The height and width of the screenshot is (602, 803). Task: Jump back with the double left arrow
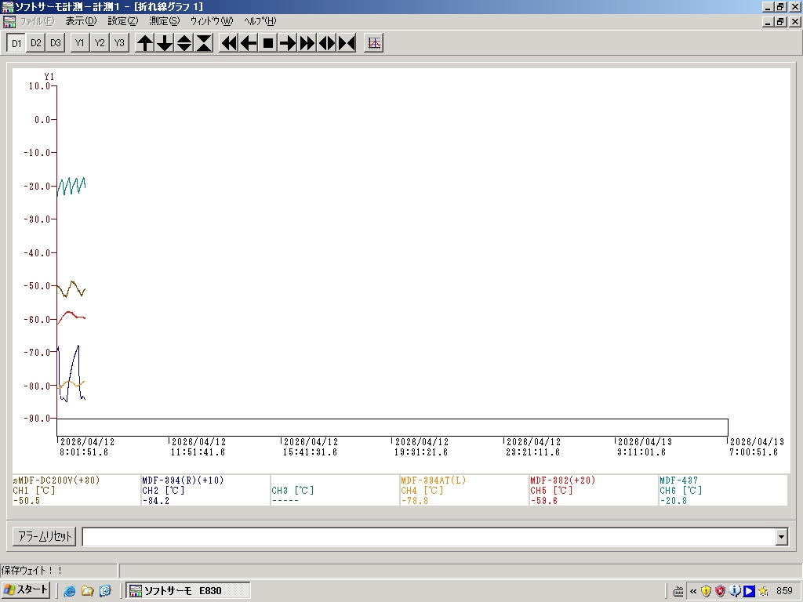[x=229, y=43]
